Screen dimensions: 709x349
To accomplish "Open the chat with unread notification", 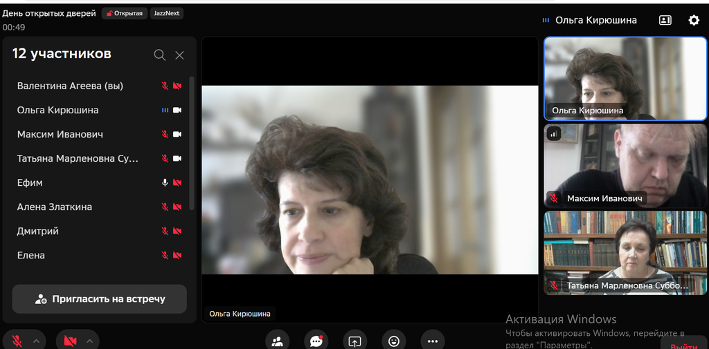I will point(316,341).
